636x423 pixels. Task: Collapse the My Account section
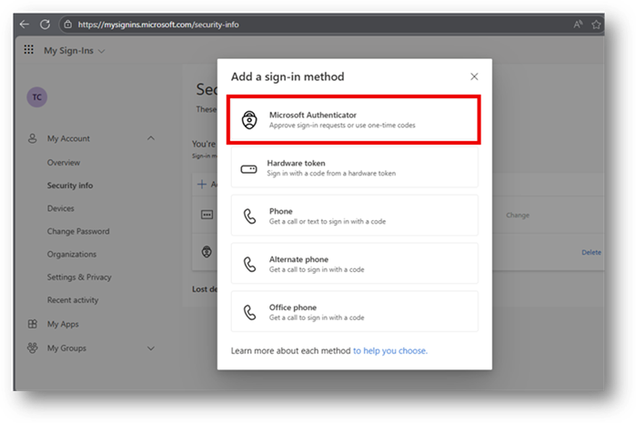click(150, 138)
